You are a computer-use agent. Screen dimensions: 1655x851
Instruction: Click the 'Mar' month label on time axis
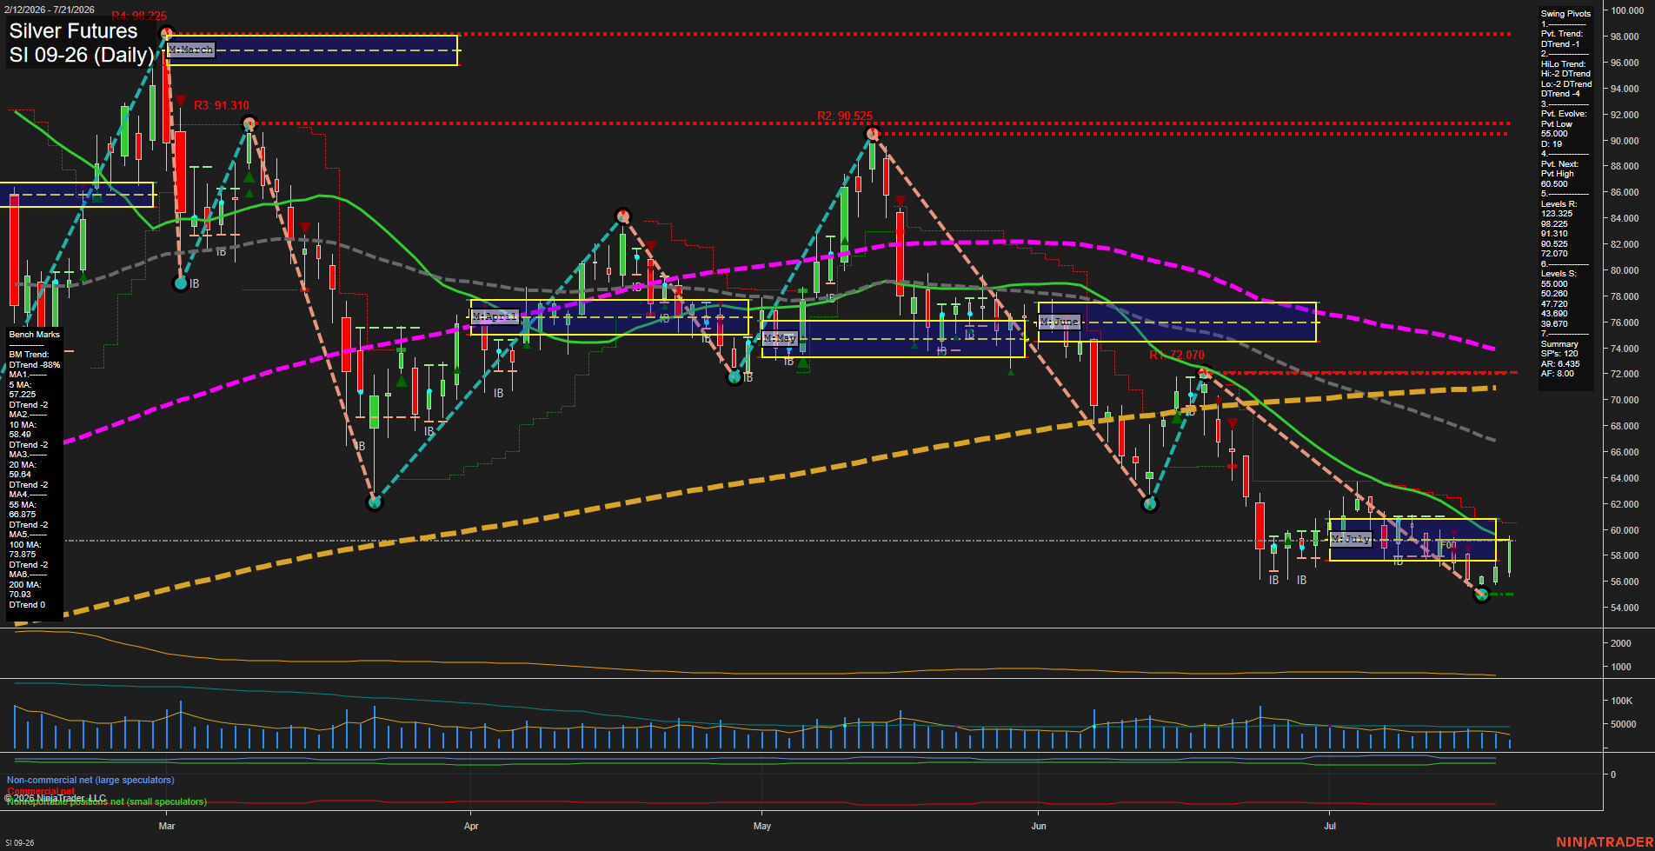(x=167, y=826)
